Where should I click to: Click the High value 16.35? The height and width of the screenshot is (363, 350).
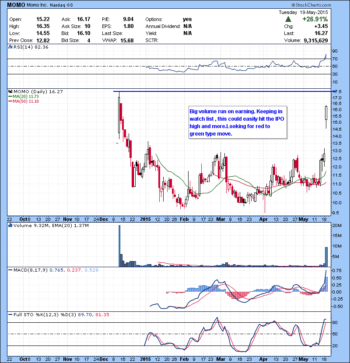[x=43, y=26]
